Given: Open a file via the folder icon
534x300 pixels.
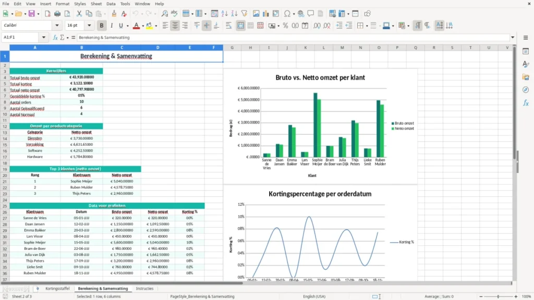Looking at the screenshot, I should coord(18,14).
